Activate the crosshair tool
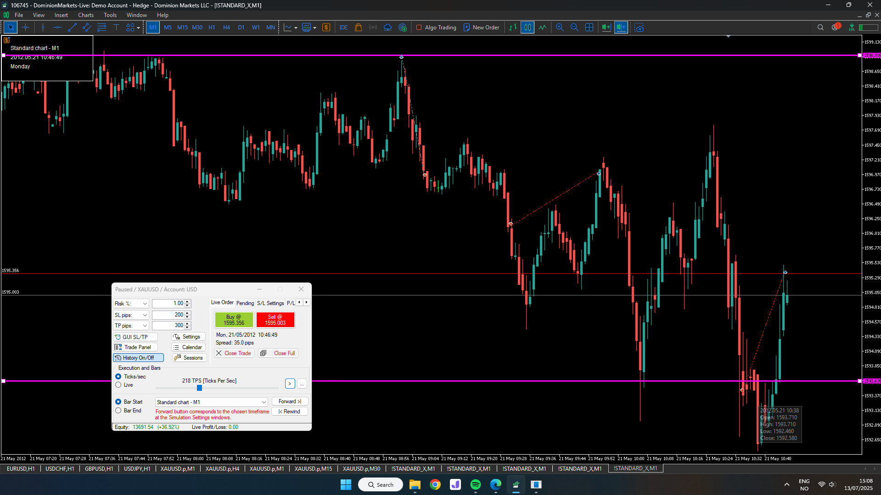 25,28
